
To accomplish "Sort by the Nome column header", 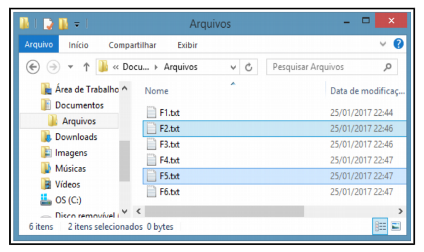I will (x=157, y=91).
